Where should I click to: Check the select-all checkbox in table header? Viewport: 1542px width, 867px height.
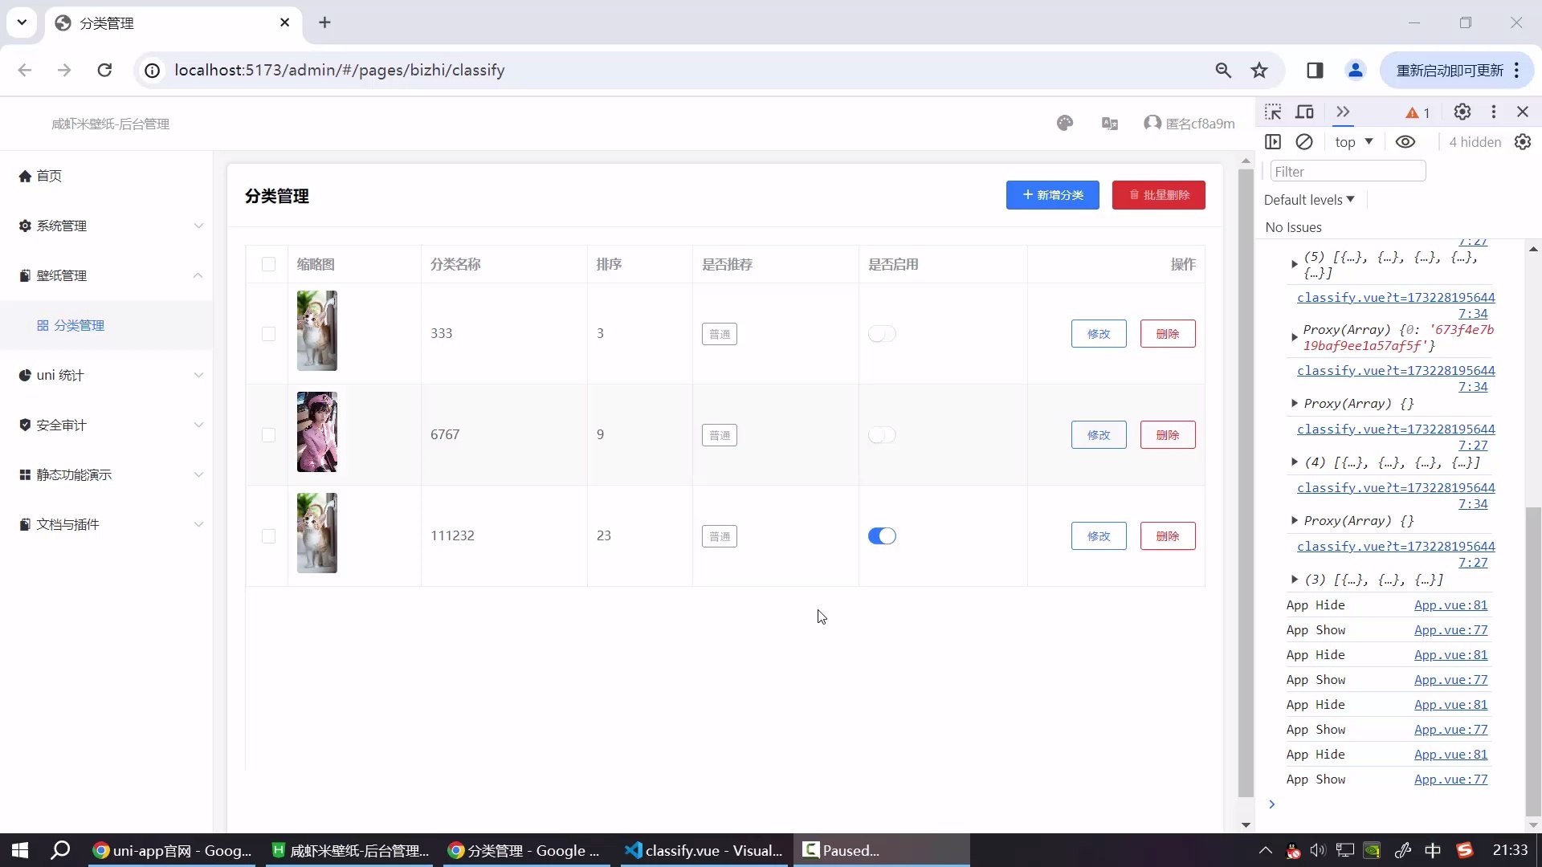click(268, 264)
